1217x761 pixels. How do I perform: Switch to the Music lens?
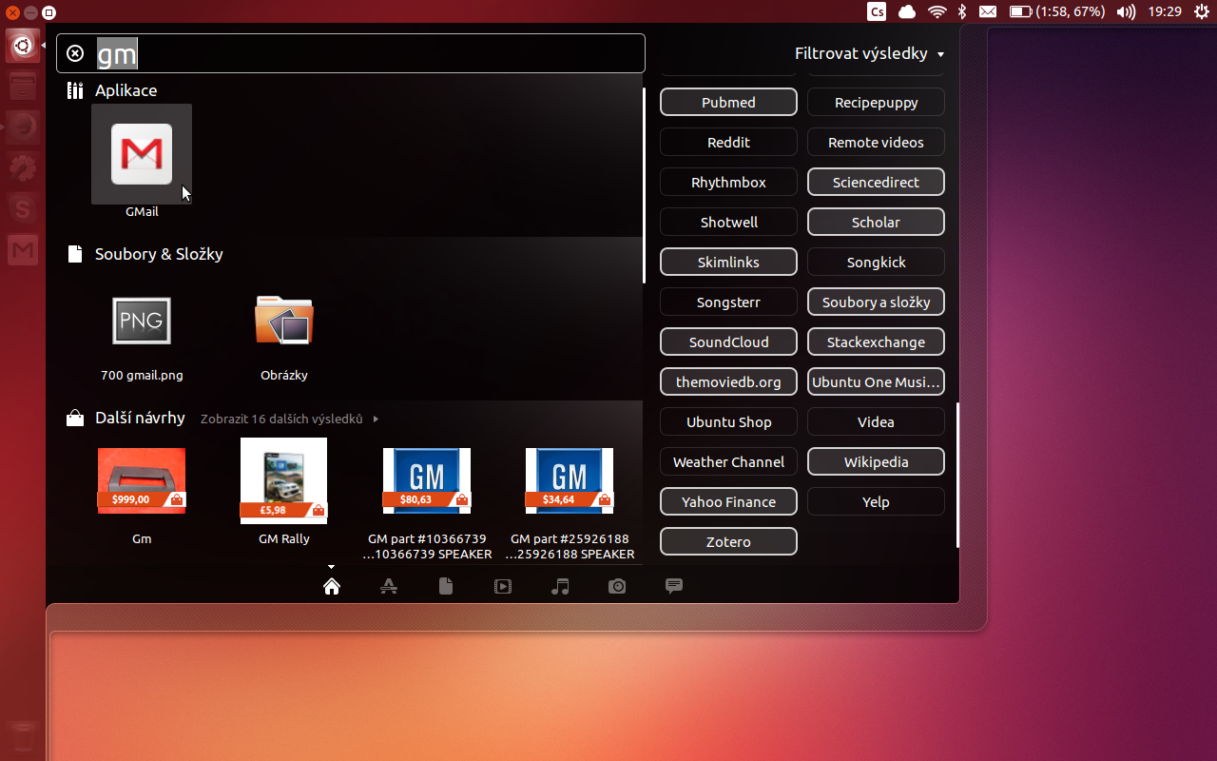[560, 586]
